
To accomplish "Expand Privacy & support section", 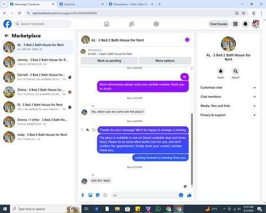I will point(228,115).
